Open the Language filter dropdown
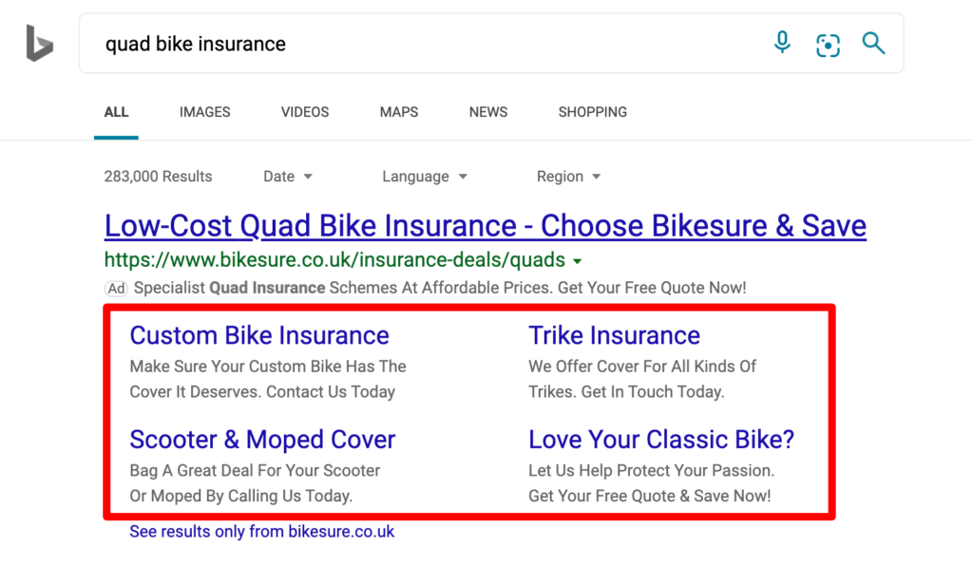Viewport: 973px width, 565px height. click(425, 177)
